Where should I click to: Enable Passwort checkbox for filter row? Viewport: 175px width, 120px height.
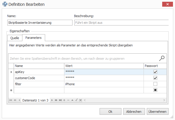tap(155, 84)
